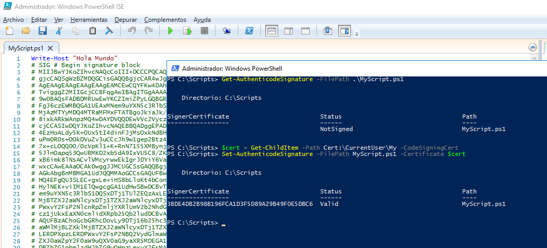Click the Valid status value
The height and width of the screenshot is (248, 547).
[329, 204]
